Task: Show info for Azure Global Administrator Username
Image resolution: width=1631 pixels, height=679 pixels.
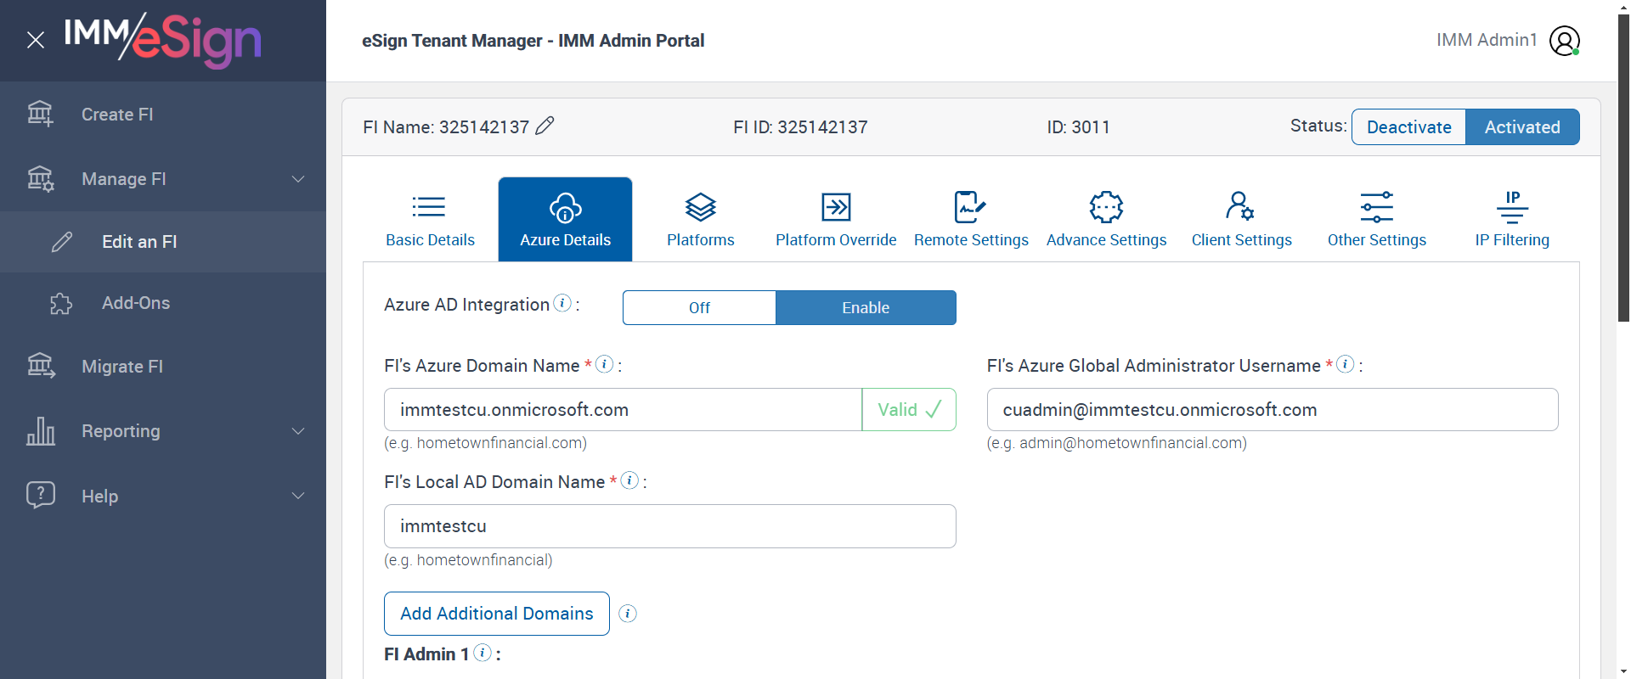Action: tap(1346, 364)
